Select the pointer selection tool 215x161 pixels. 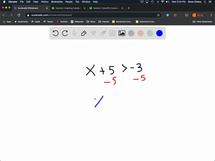tap(74, 33)
